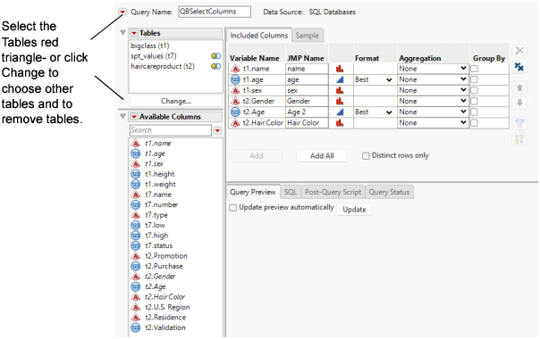Click numeric type icon of t1.age variable
Screen dimensions: 540x339
pyautogui.click(x=235, y=79)
